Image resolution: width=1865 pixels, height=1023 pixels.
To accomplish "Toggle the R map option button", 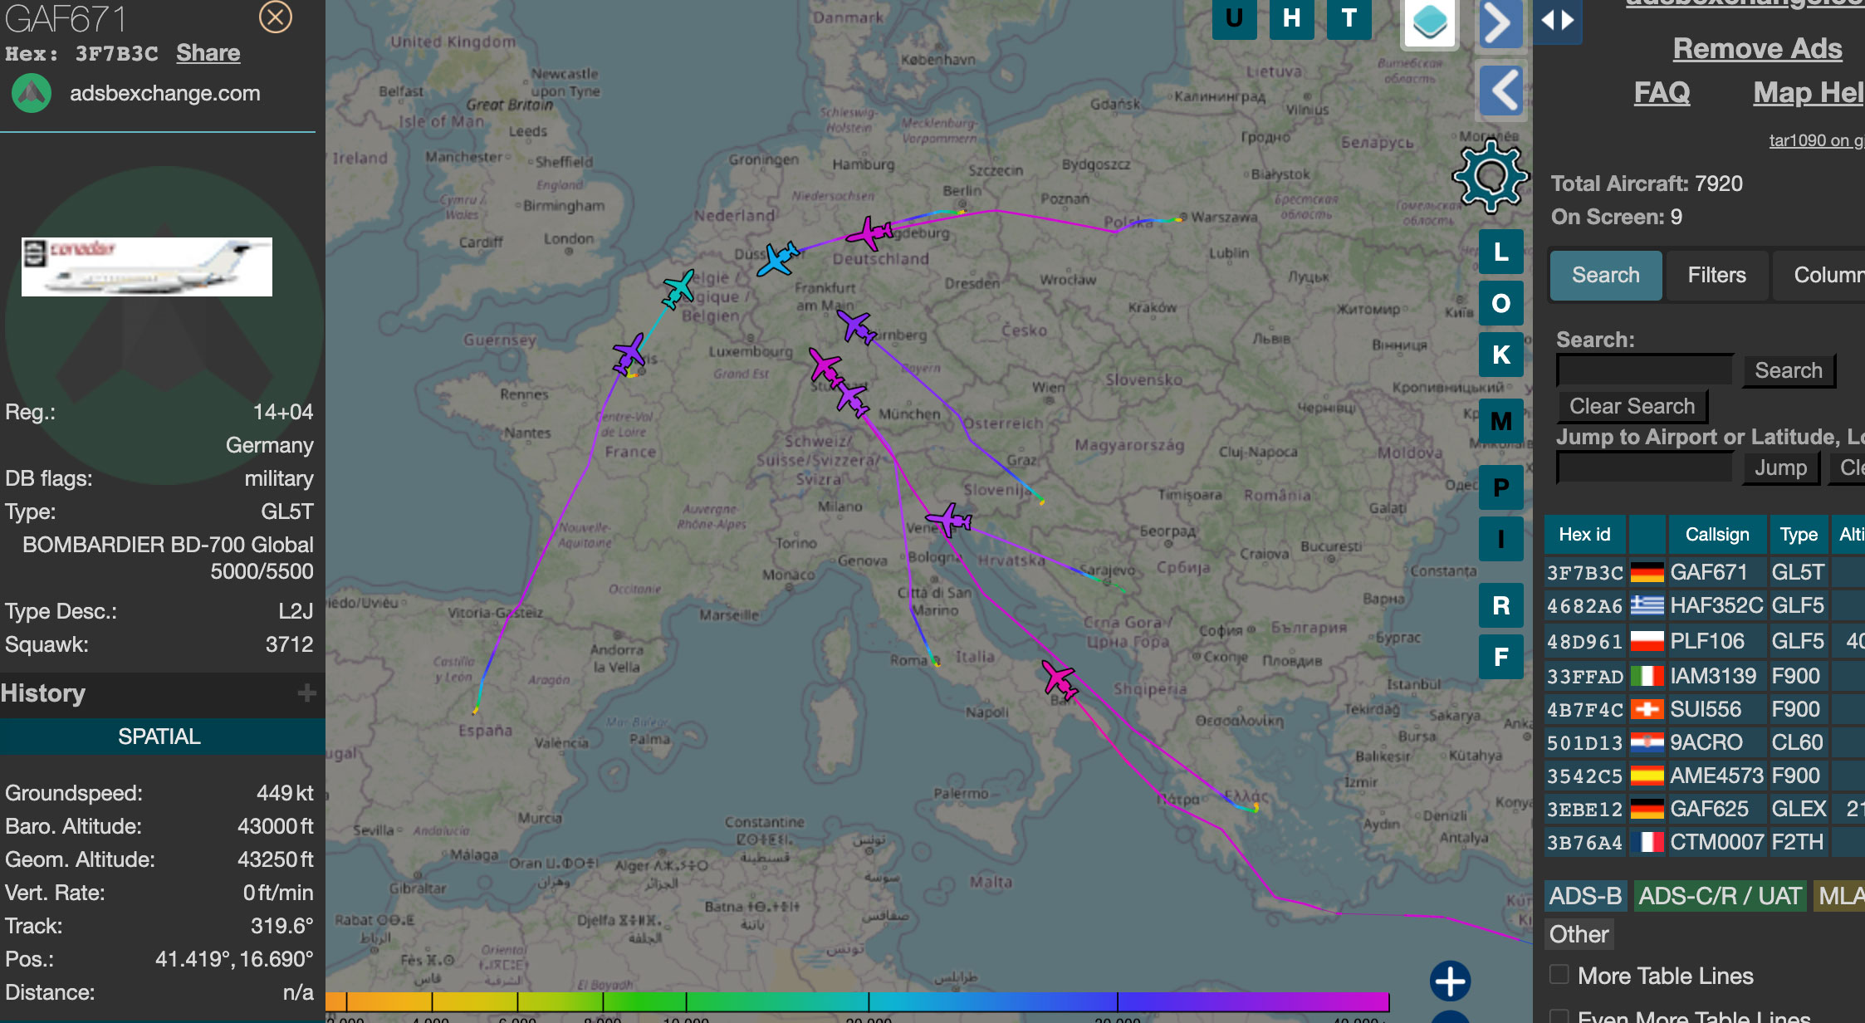I will 1501,605.
